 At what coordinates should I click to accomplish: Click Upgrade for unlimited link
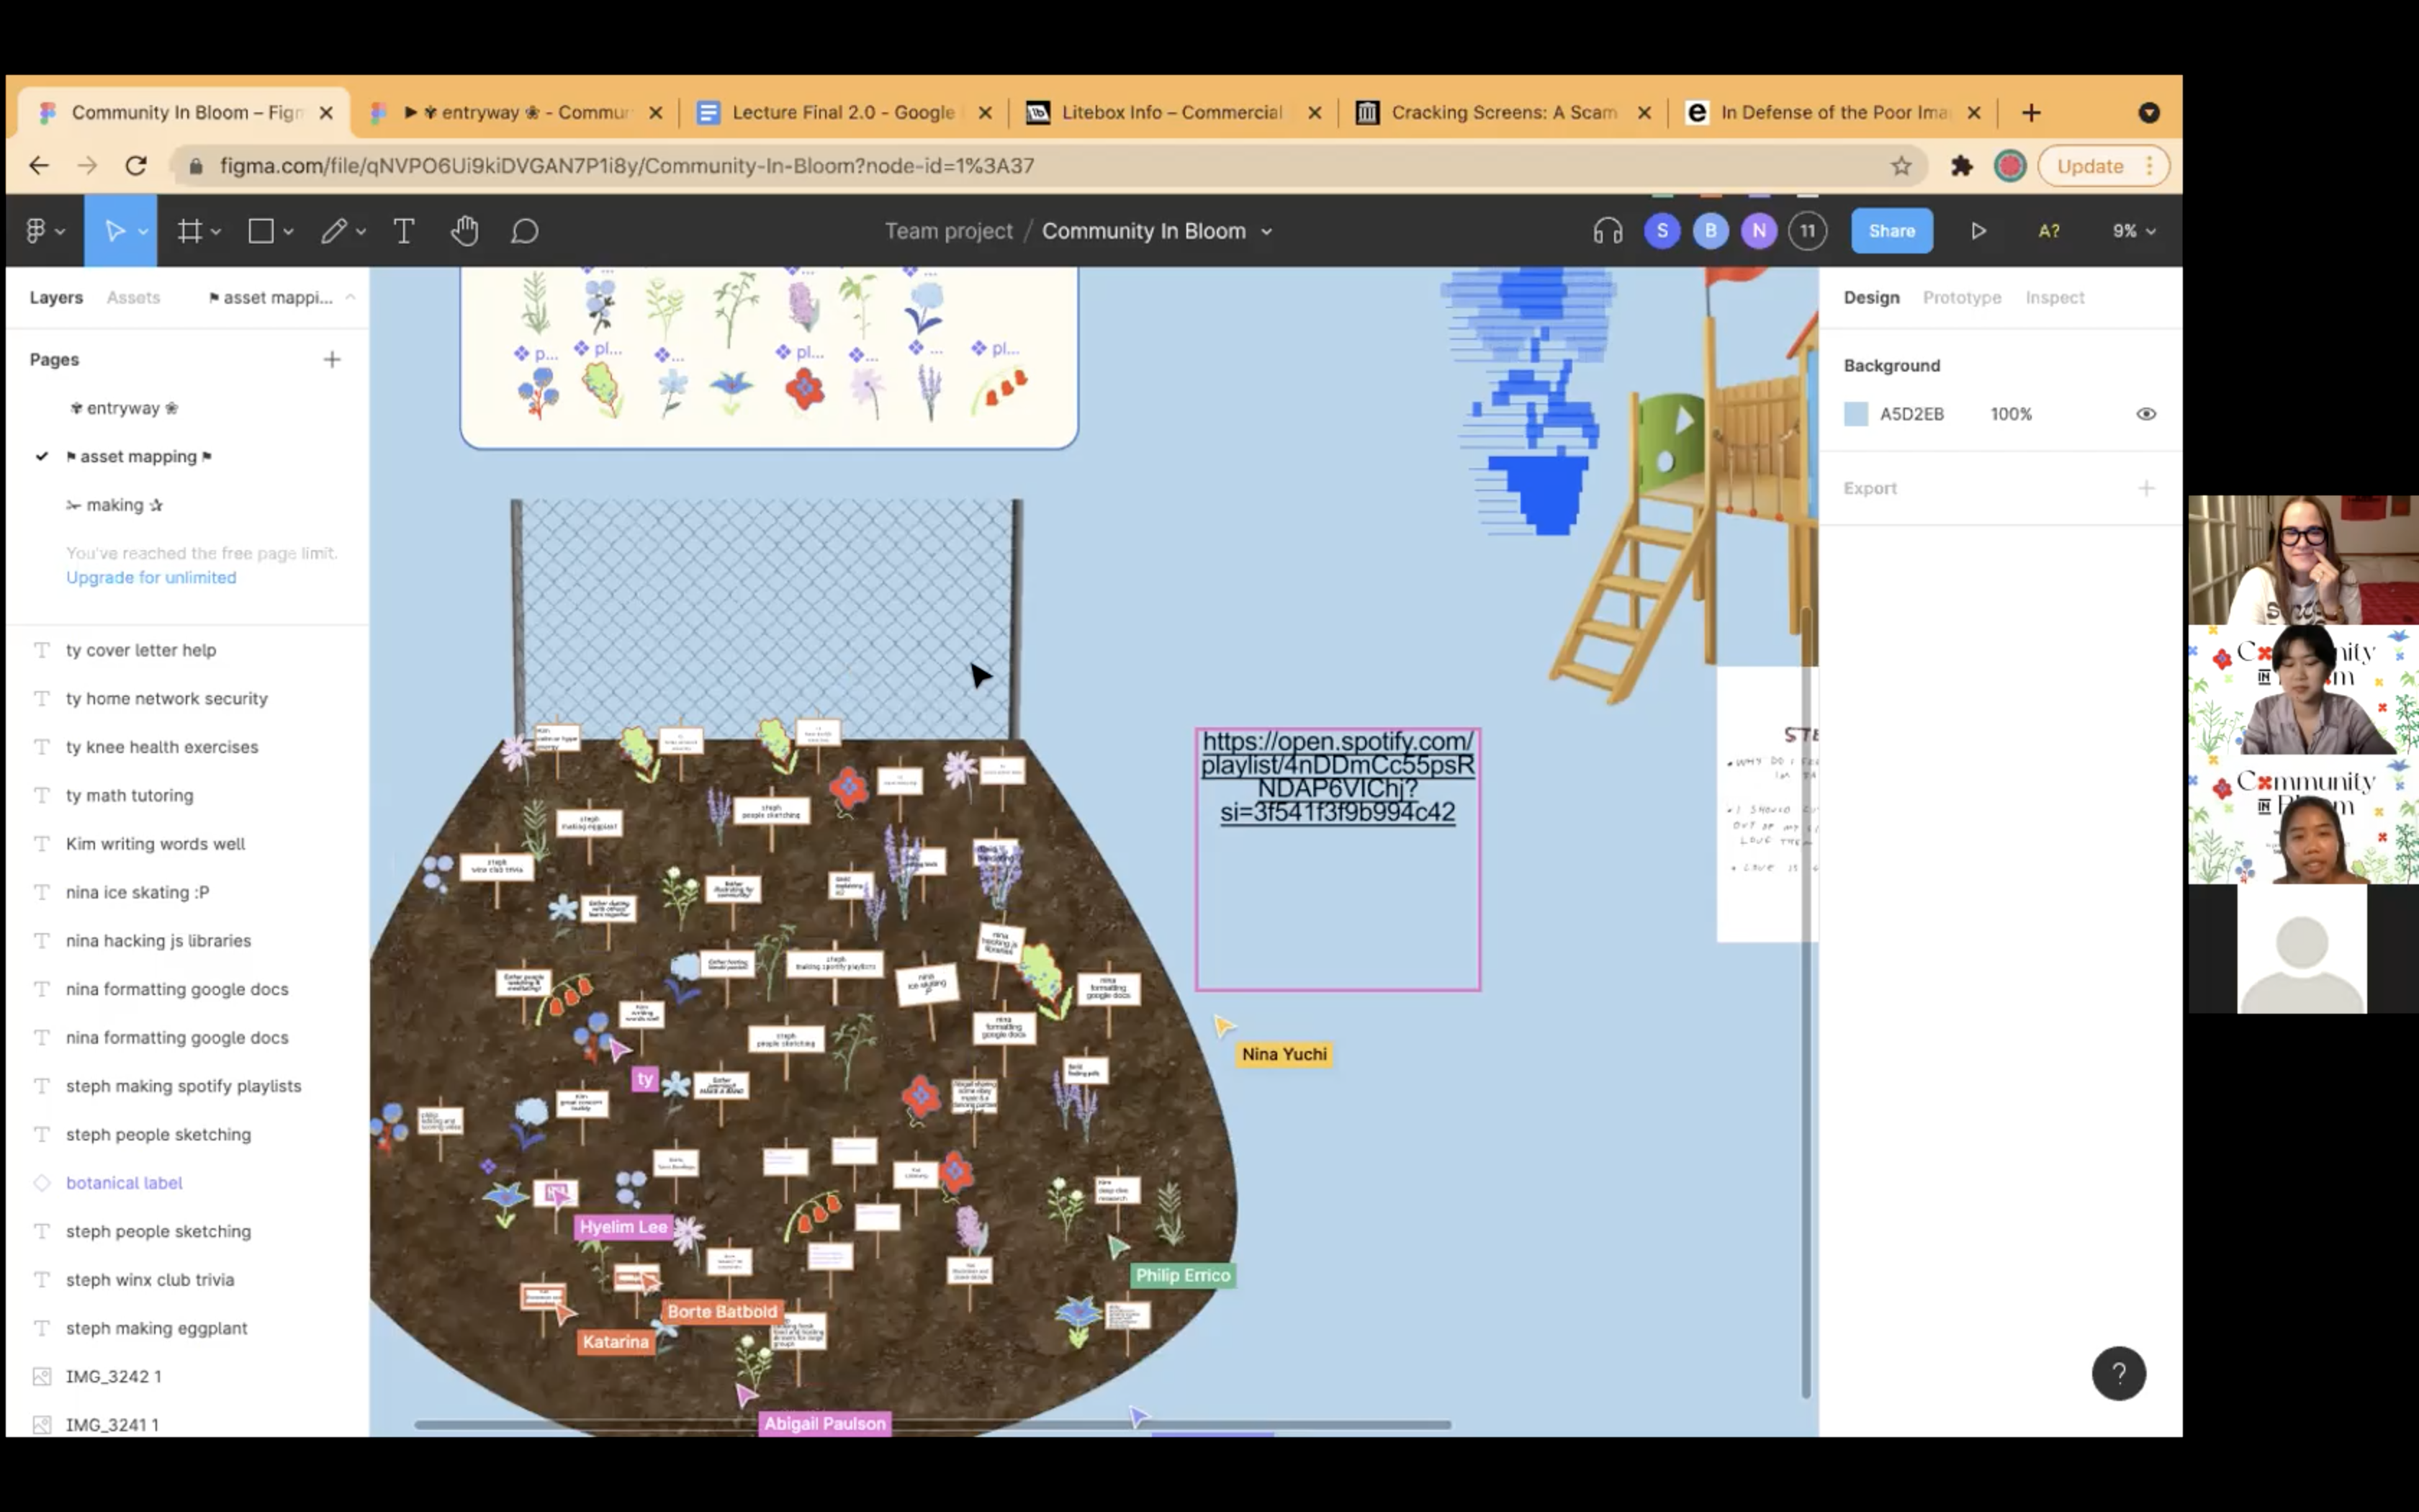point(151,577)
